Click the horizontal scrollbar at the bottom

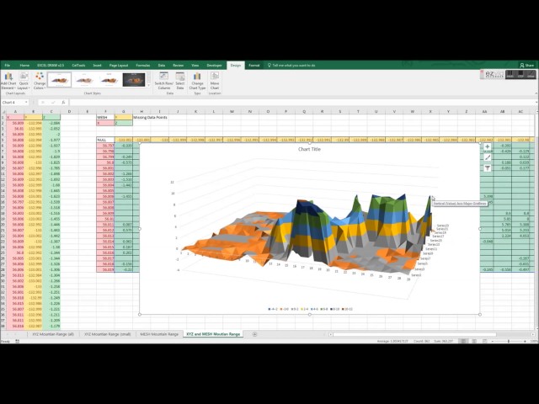point(414,334)
